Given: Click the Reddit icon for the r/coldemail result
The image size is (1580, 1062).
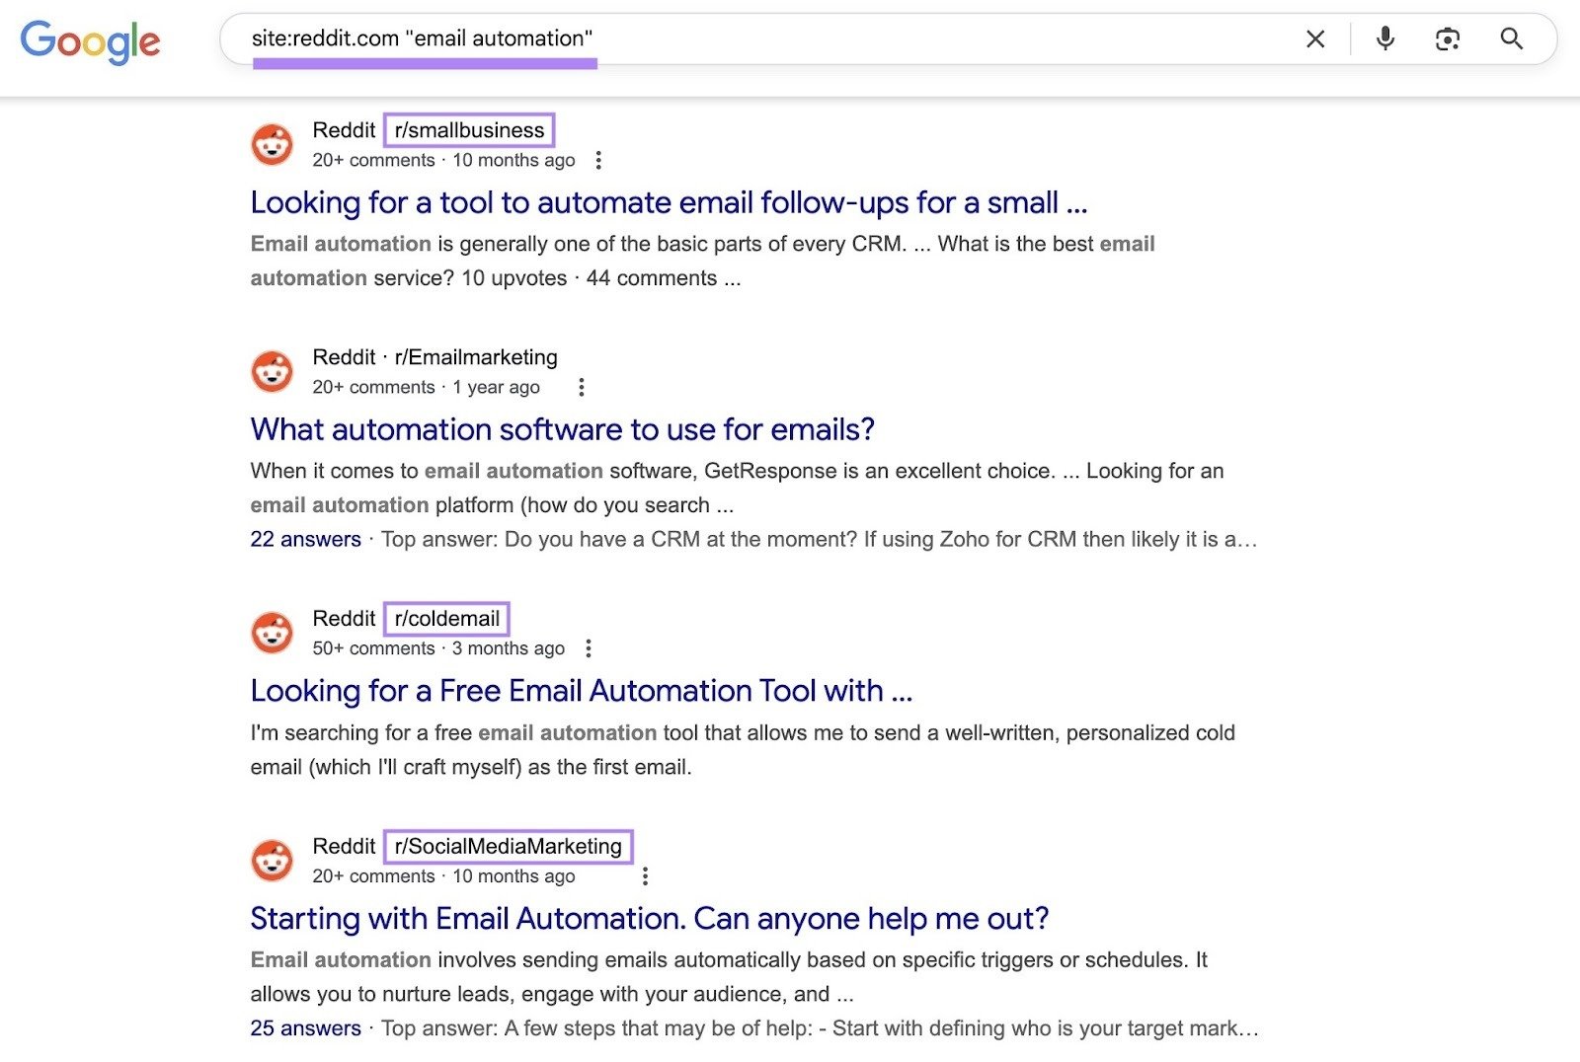Looking at the screenshot, I should point(274,632).
